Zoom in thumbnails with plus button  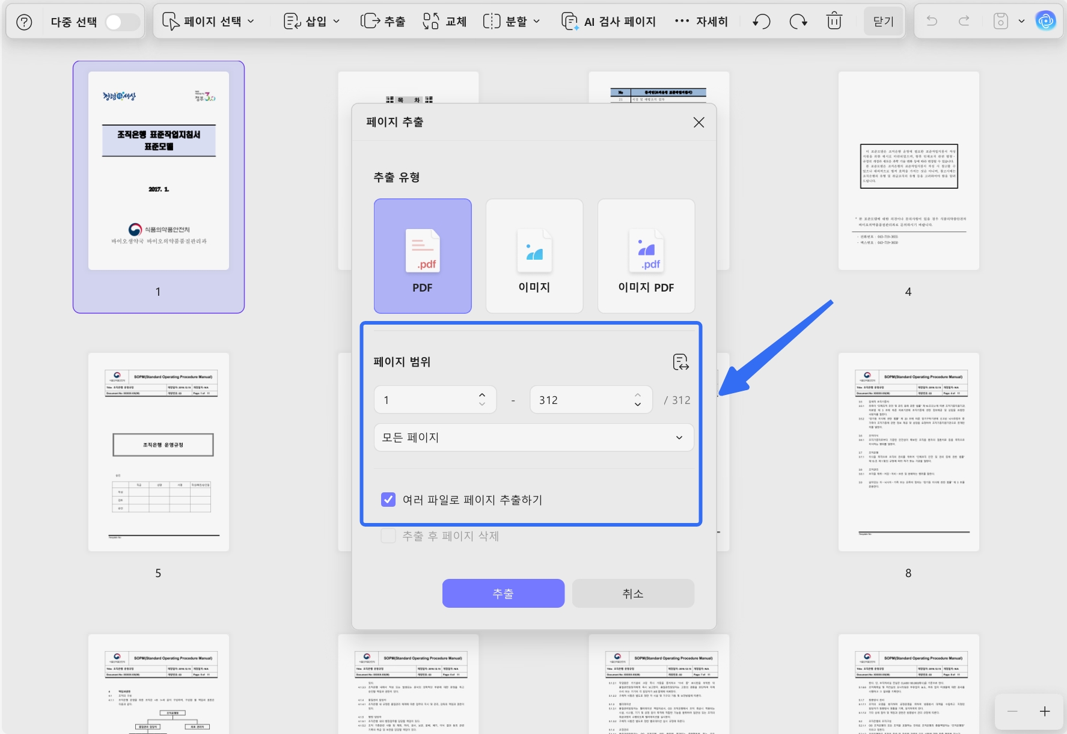pyautogui.click(x=1045, y=711)
